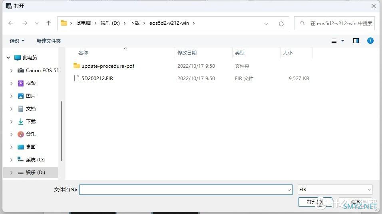
Task: Create a folder with 新建文件夹
Action: (x=49, y=41)
